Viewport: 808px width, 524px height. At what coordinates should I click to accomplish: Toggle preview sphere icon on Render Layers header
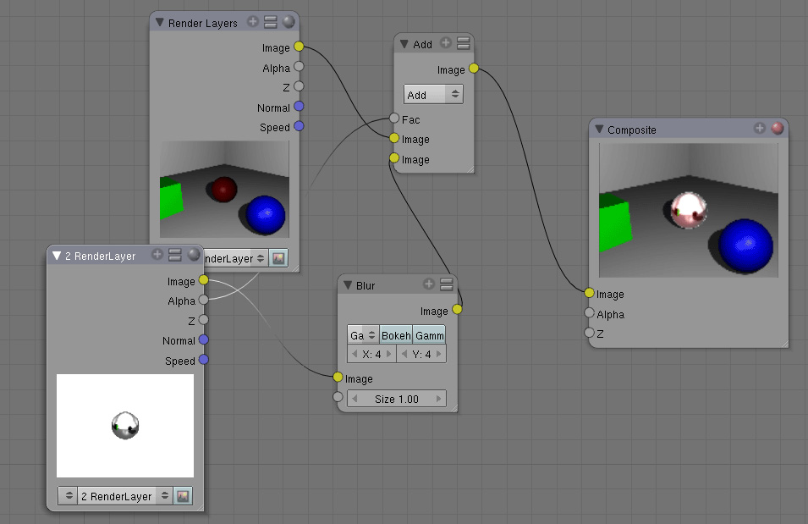[289, 22]
